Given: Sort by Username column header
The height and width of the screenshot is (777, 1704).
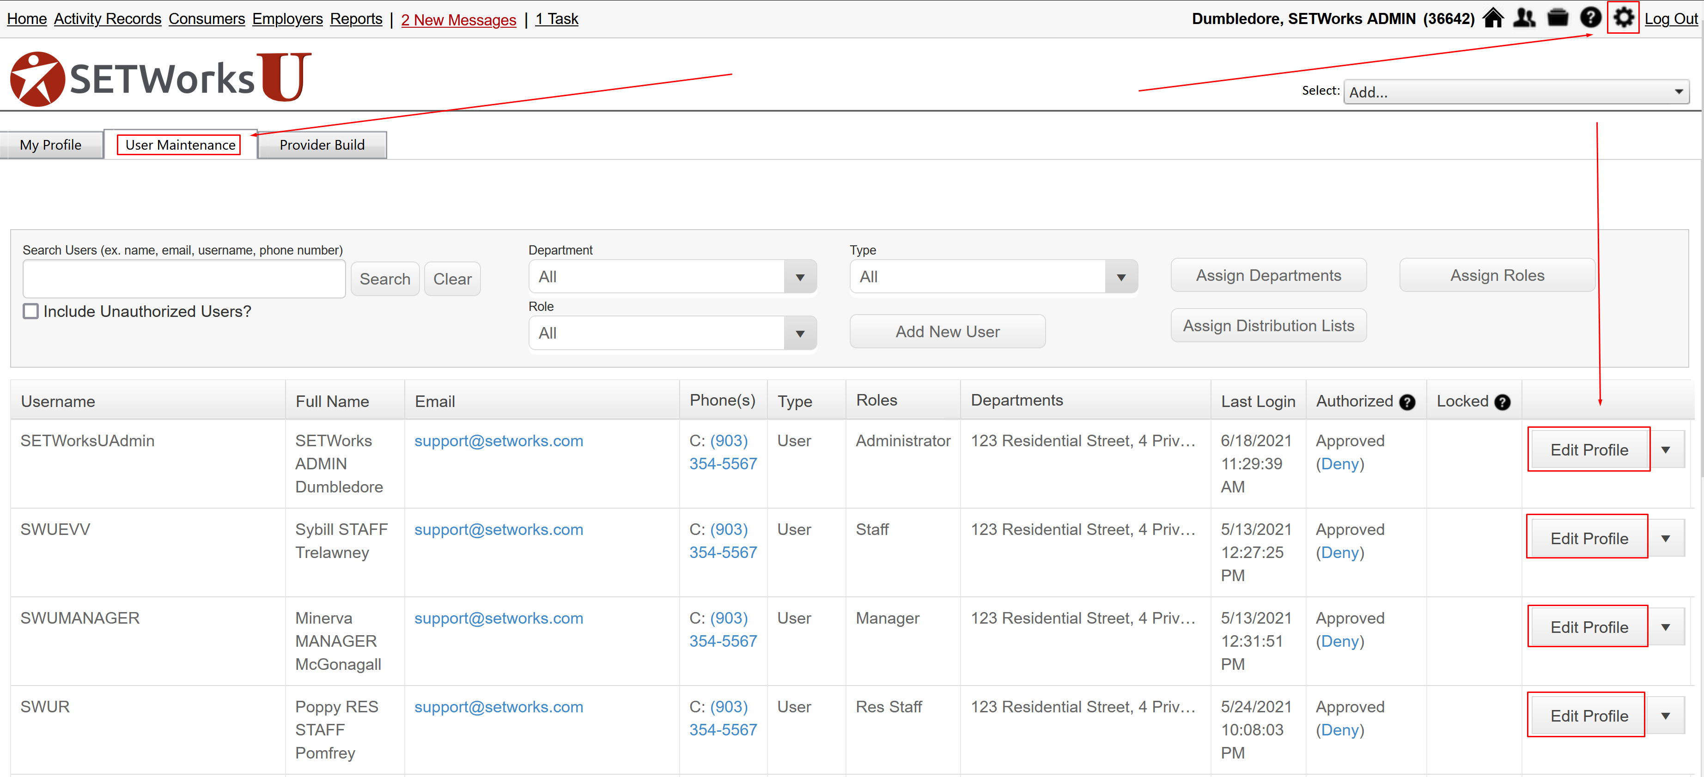Looking at the screenshot, I should pos(58,402).
